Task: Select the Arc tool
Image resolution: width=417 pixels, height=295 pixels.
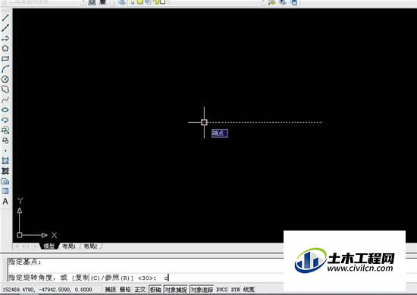Action: (5, 69)
